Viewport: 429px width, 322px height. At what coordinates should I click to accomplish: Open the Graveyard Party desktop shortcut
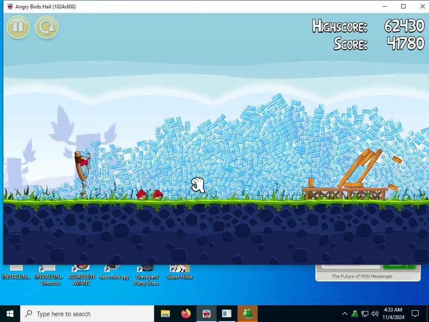(147, 275)
